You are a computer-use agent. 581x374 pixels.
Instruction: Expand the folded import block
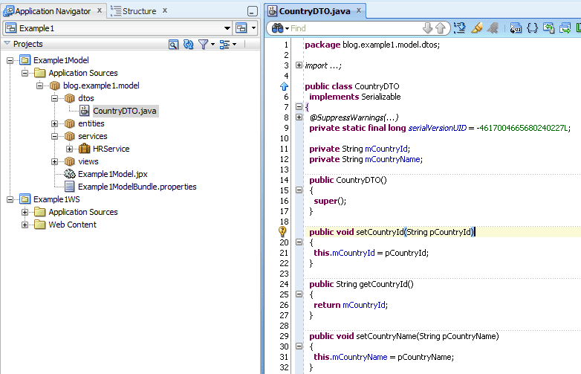point(299,65)
